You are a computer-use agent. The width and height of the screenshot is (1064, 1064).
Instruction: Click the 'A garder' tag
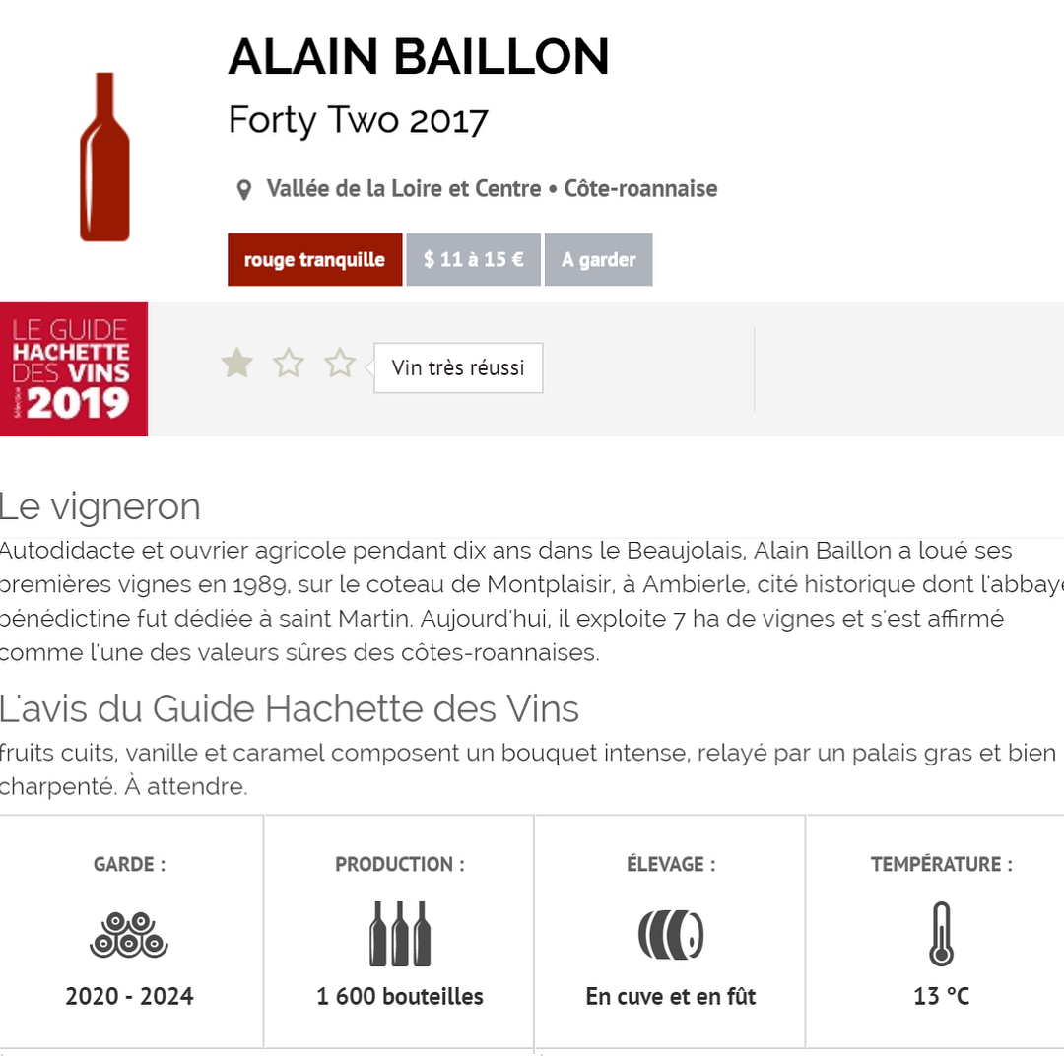598,260
